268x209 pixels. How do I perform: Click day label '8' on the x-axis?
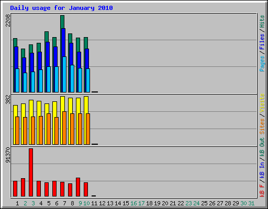[x=72, y=203]
